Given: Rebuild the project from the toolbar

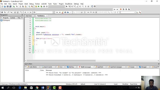Looking at the screenshot, I should coord(44,6).
